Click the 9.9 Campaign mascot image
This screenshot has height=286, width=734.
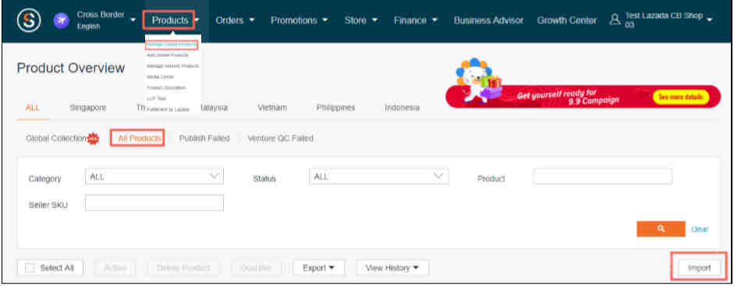tap(478, 79)
